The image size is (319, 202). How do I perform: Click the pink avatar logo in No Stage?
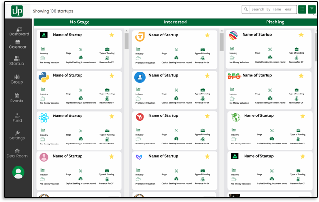(44, 157)
